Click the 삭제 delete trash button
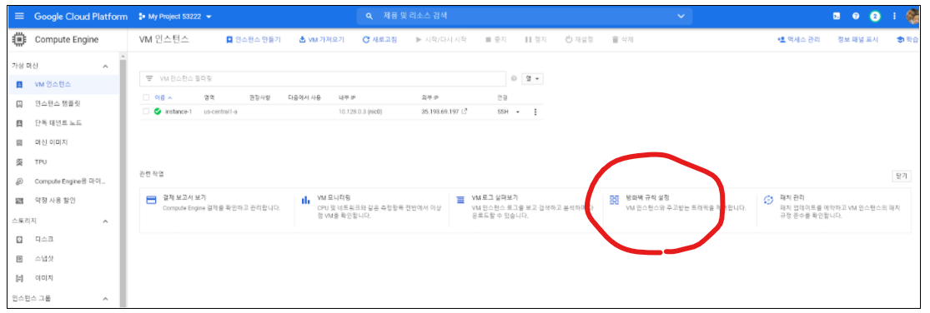The width and height of the screenshot is (930, 313). [622, 40]
